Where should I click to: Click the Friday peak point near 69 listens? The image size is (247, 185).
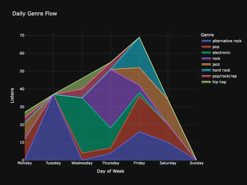pos(139,37)
